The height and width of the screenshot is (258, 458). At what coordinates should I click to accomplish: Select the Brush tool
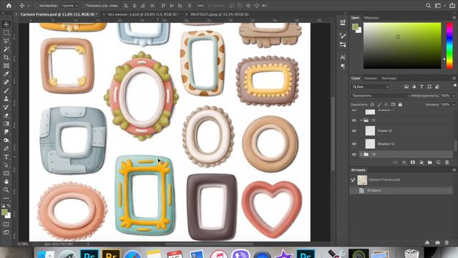tap(6, 90)
